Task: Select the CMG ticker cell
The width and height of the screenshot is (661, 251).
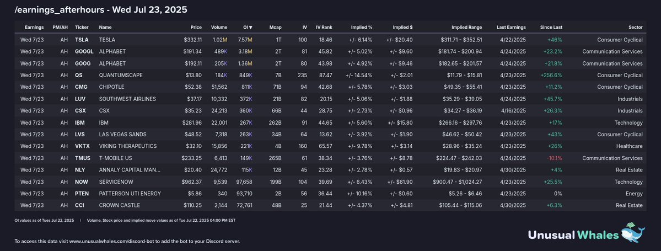Action: (x=82, y=87)
